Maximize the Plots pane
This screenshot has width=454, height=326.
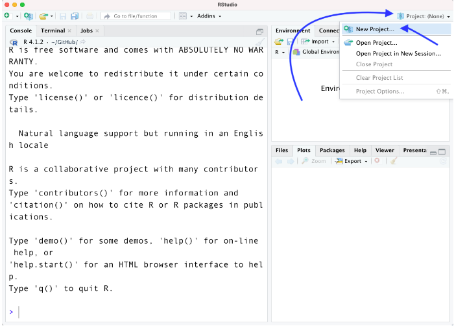click(443, 151)
